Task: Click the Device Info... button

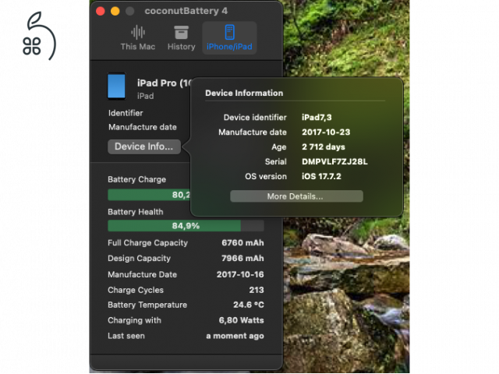Action: [144, 146]
